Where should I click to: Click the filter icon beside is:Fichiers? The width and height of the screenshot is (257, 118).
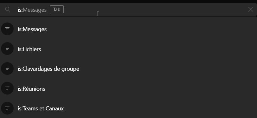click(7, 49)
